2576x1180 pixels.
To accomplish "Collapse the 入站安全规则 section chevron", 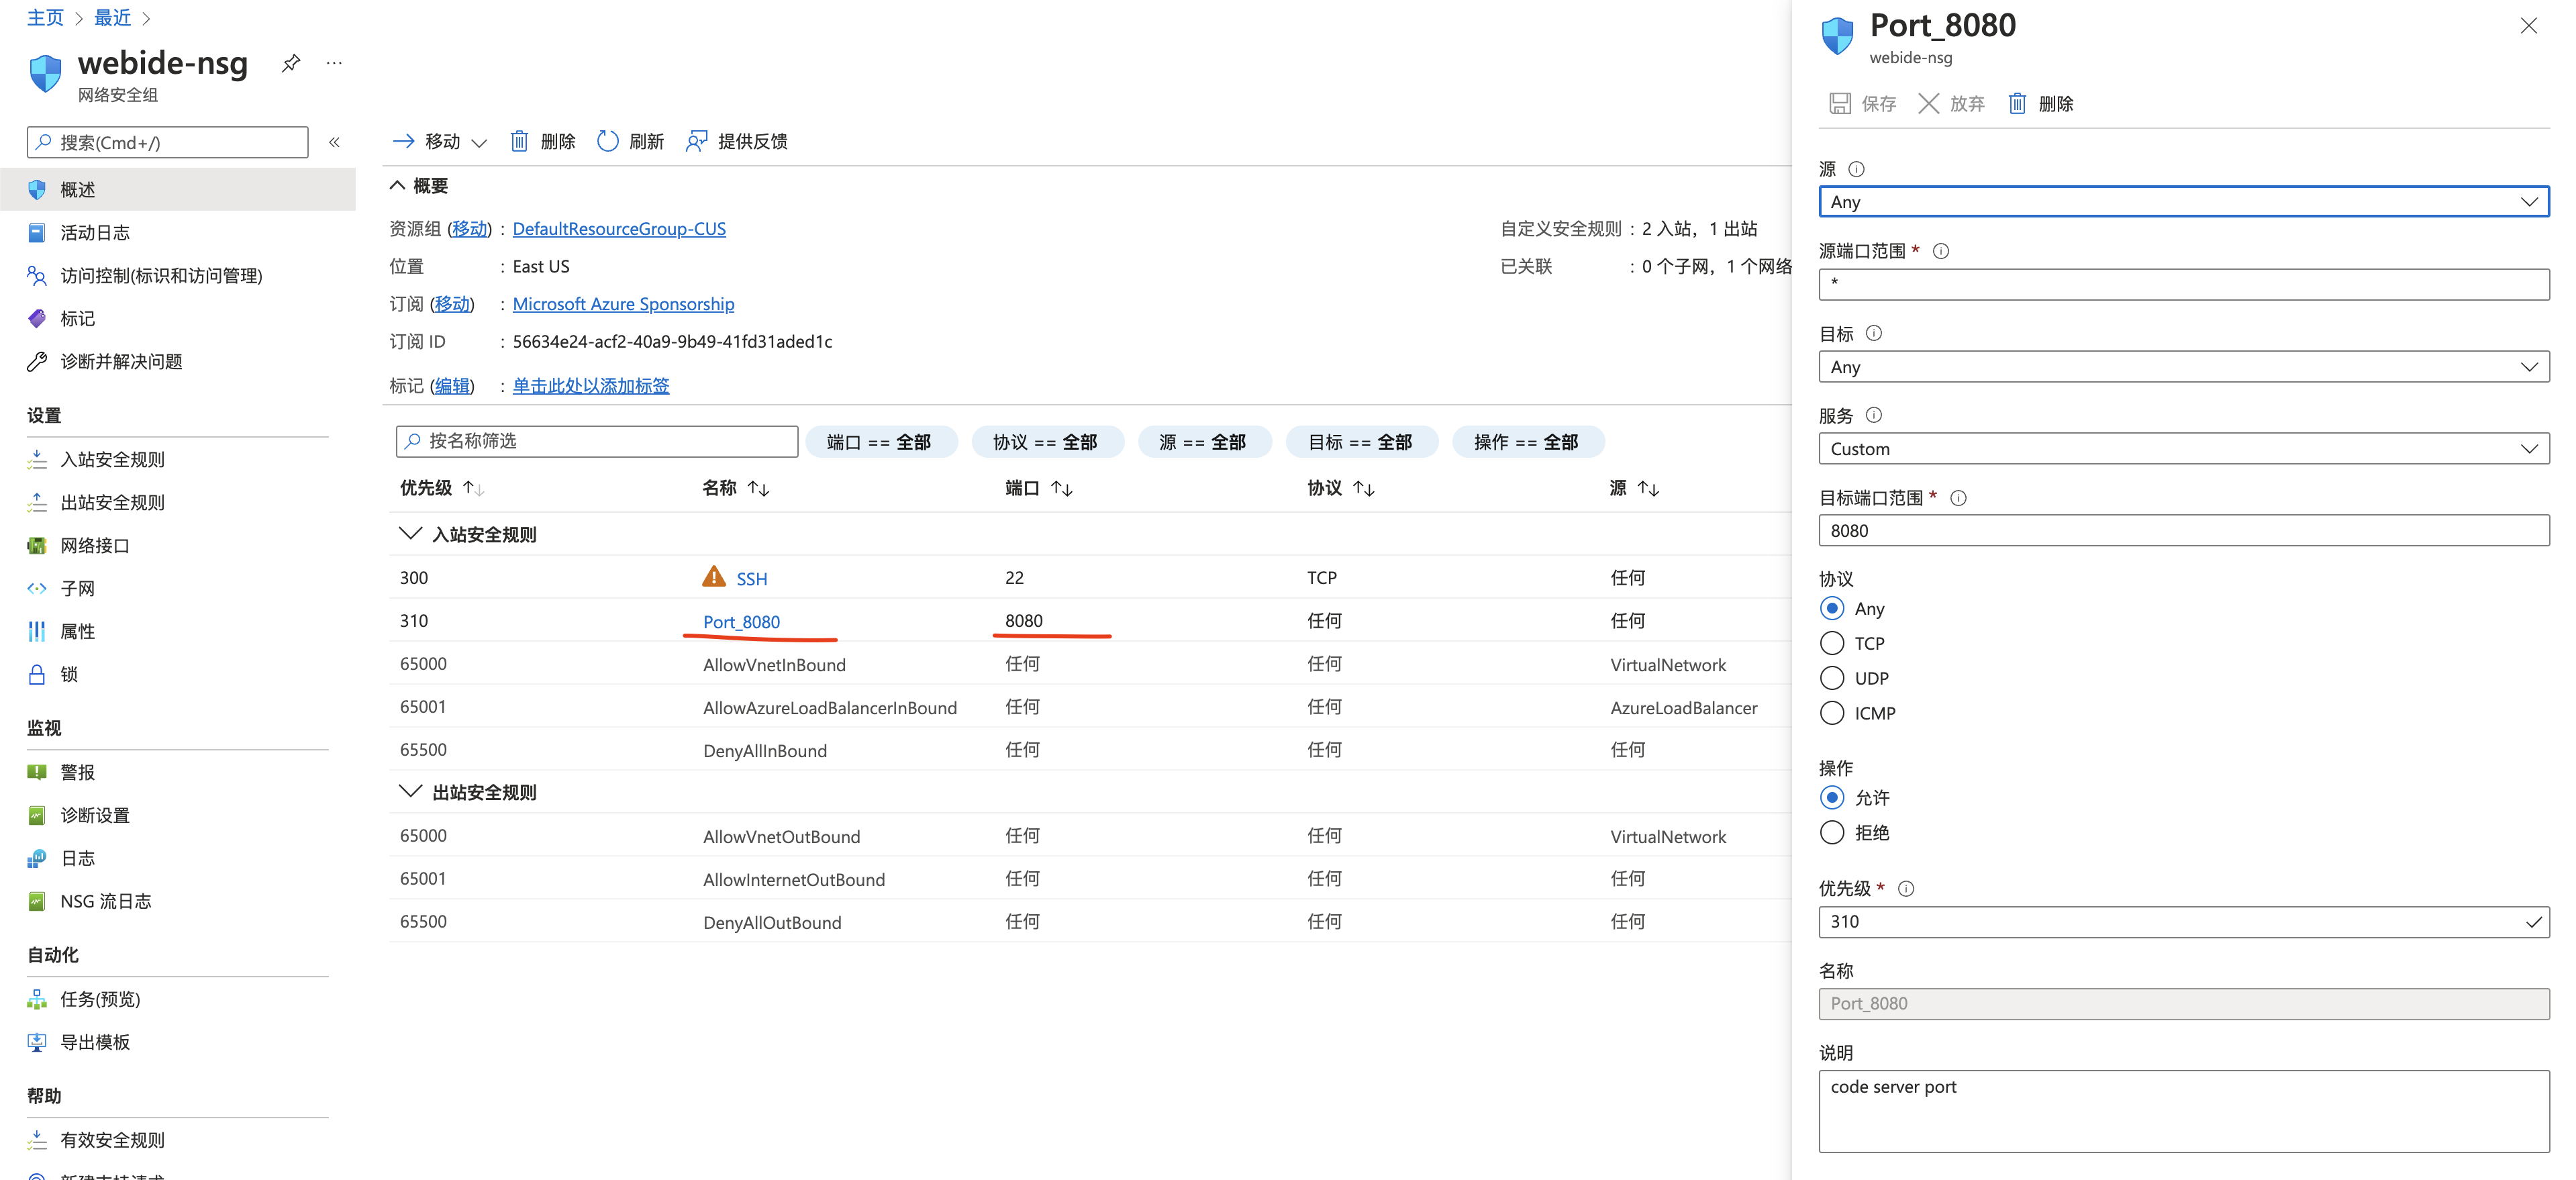I will [x=410, y=534].
